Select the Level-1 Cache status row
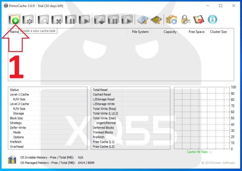 [19, 95]
